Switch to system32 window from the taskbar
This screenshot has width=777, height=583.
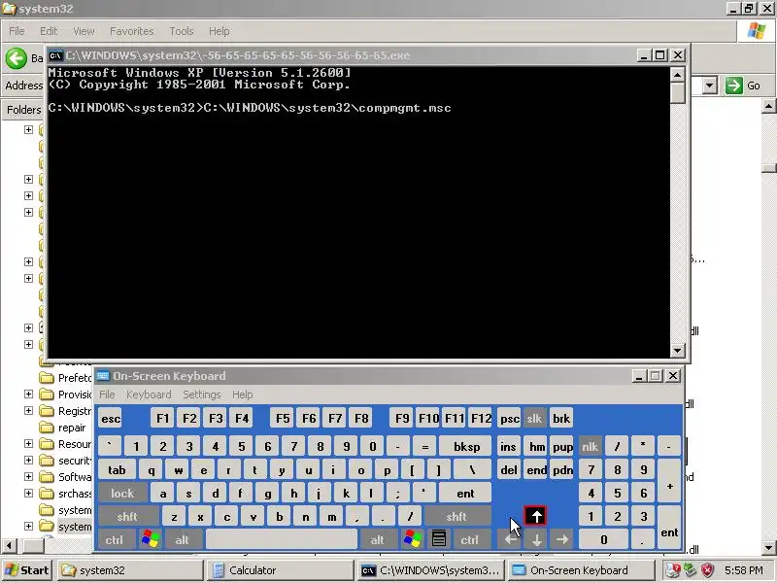[x=130, y=570]
